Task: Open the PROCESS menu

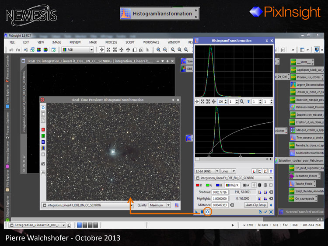Action: pyautogui.click(x=111, y=42)
